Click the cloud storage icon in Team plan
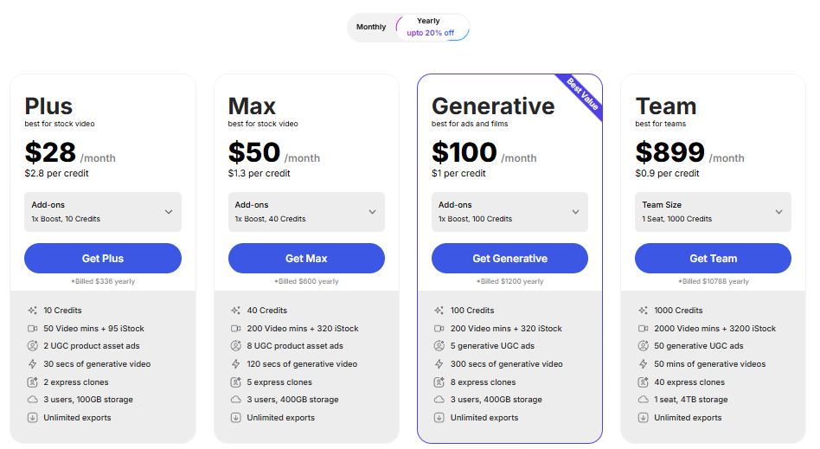 tap(643, 400)
